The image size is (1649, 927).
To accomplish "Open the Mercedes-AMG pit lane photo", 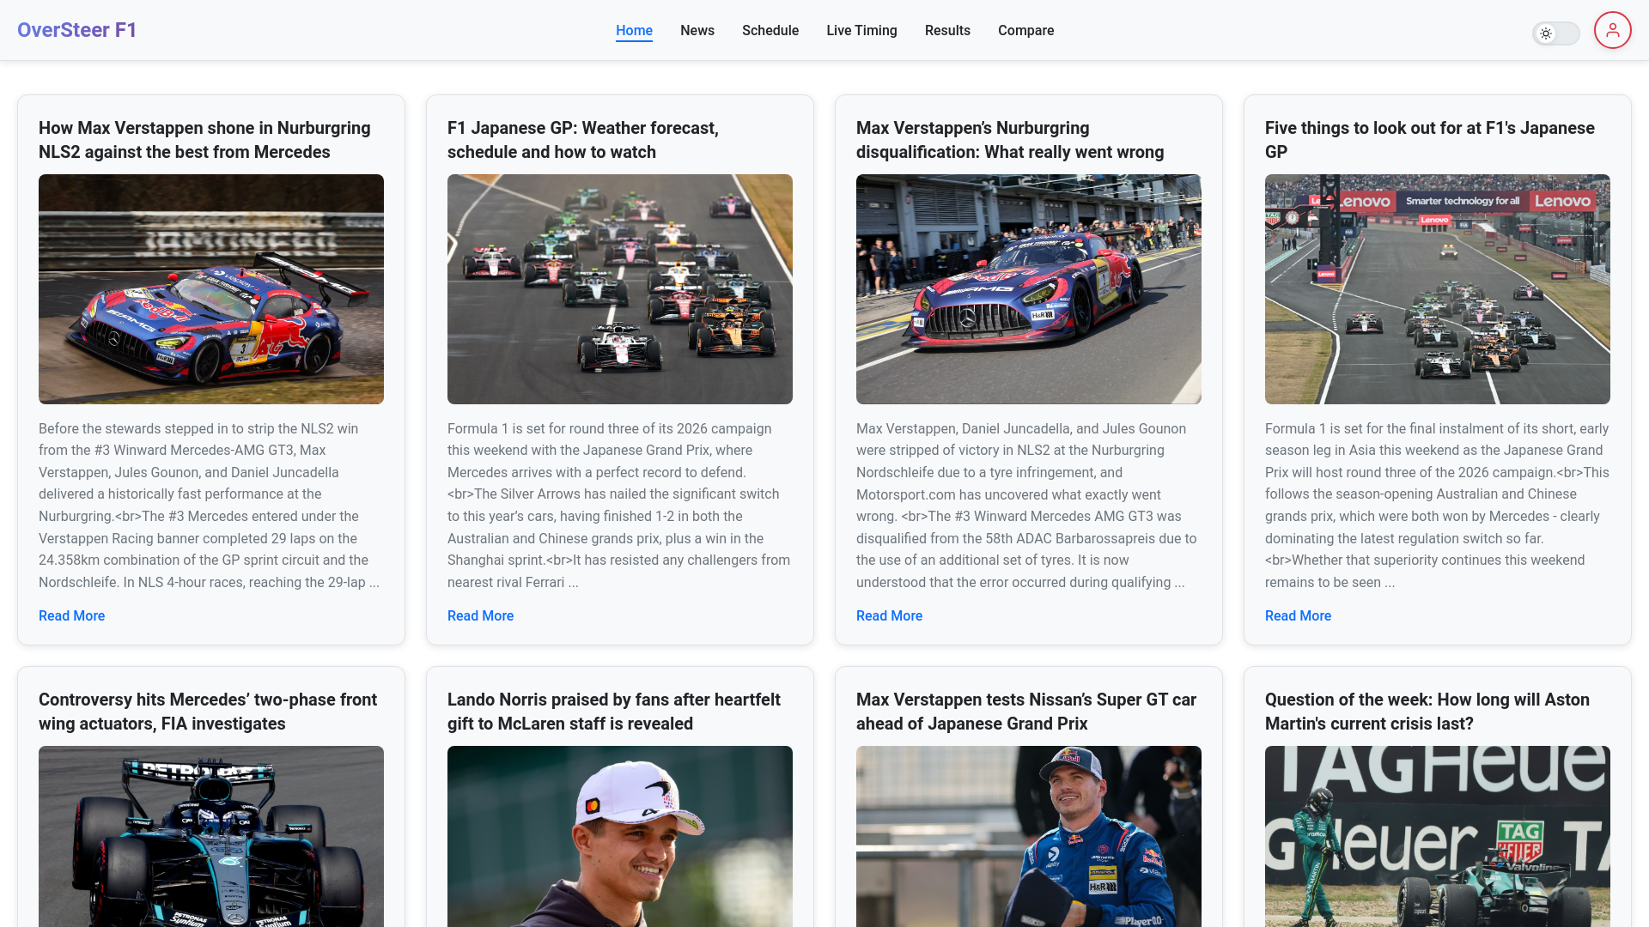I will click(x=1029, y=289).
